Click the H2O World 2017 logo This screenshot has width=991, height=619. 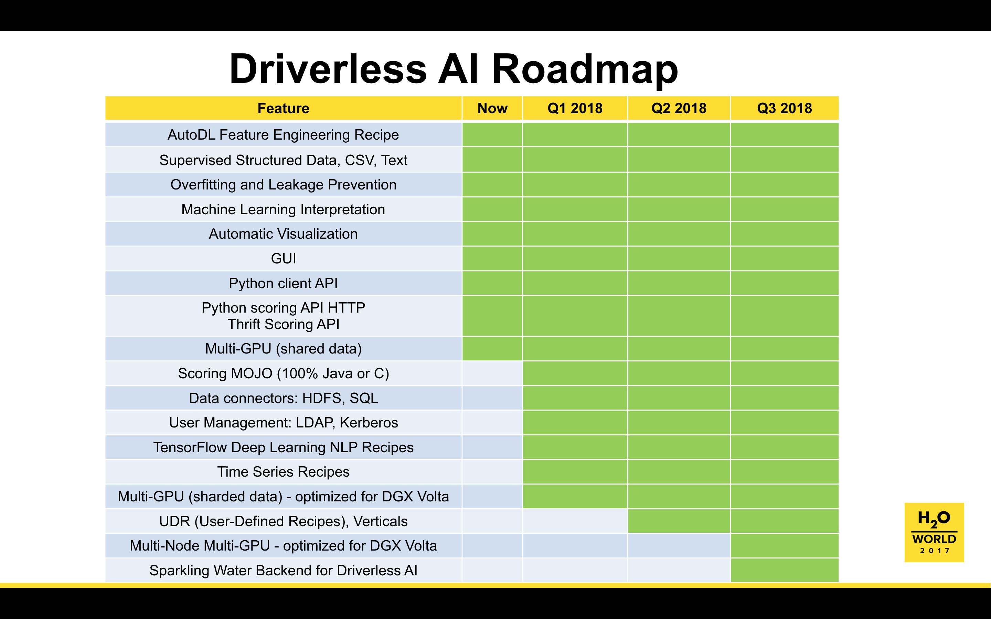click(x=934, y=532)
